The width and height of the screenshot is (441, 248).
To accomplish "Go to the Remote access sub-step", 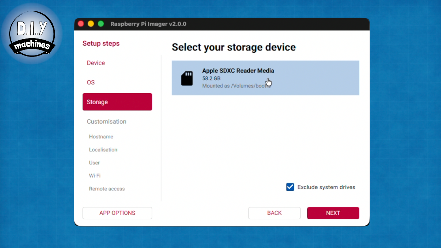I will tap(107, 189).
